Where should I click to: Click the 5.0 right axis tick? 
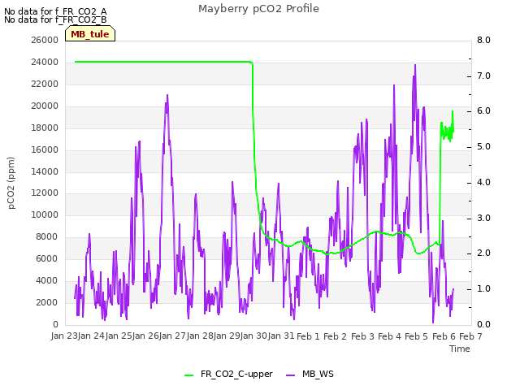(483, 146)
